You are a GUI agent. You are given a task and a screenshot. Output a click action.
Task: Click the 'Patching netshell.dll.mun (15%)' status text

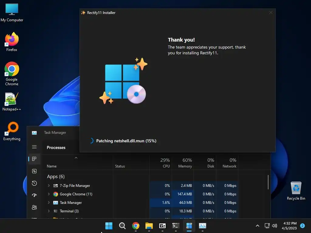pyautogui.click(x=126, y=141)
